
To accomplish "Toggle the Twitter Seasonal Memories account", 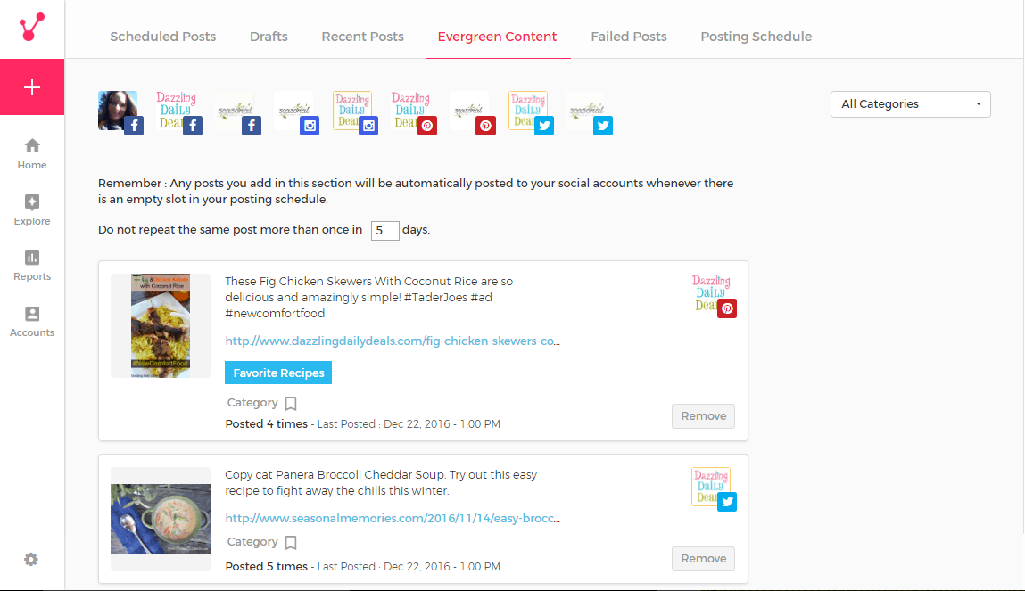I will pyautogui.click(x=587, y=111).
